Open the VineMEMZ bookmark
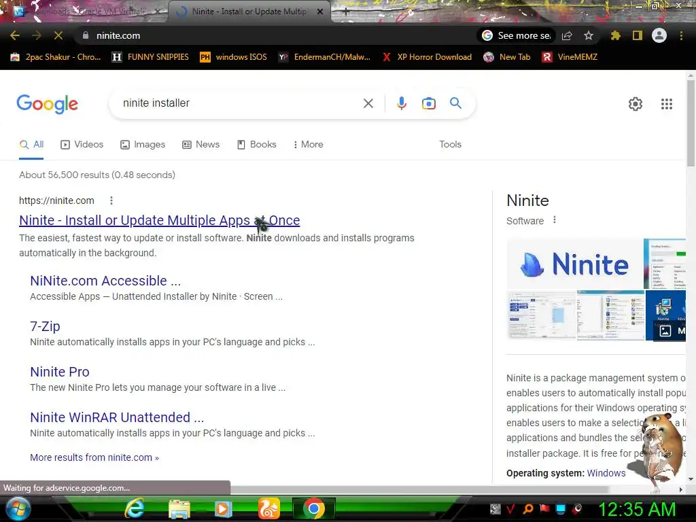This screenshot has width=696, height=522. (x=570, y=57)
